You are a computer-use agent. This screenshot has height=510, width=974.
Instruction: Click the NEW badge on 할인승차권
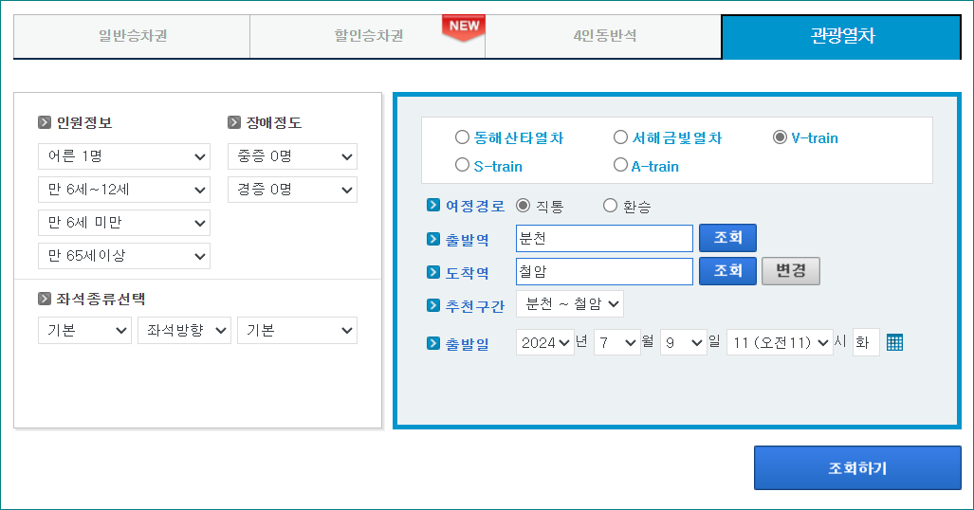464,27
